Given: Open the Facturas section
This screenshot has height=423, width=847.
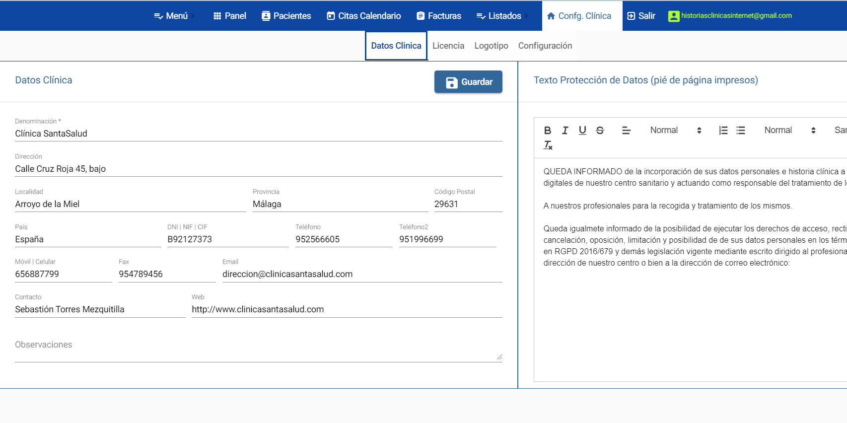Looking at the screenshot, I should [439, 16].
